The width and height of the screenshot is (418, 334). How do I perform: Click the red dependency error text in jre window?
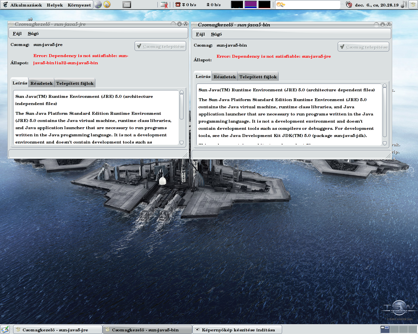click(x=81, y=59)
